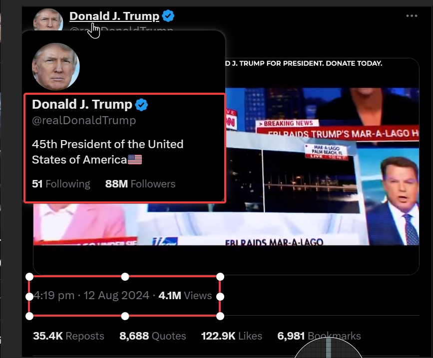Open the large profile picture in the hover card
Viewport: 433px width, 358px height.
point(56,67)
